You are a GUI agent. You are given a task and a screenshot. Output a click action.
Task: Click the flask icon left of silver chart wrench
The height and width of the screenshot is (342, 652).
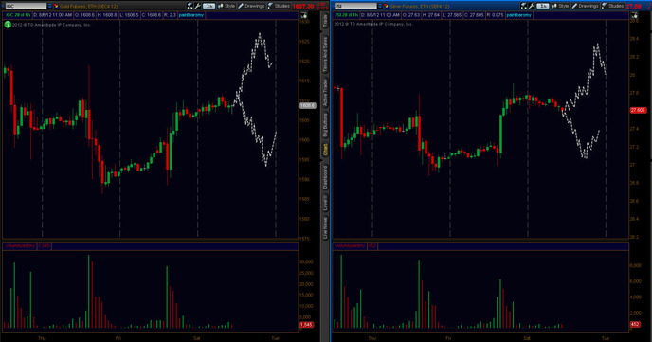pyautogui.click(x=524, y=6)
